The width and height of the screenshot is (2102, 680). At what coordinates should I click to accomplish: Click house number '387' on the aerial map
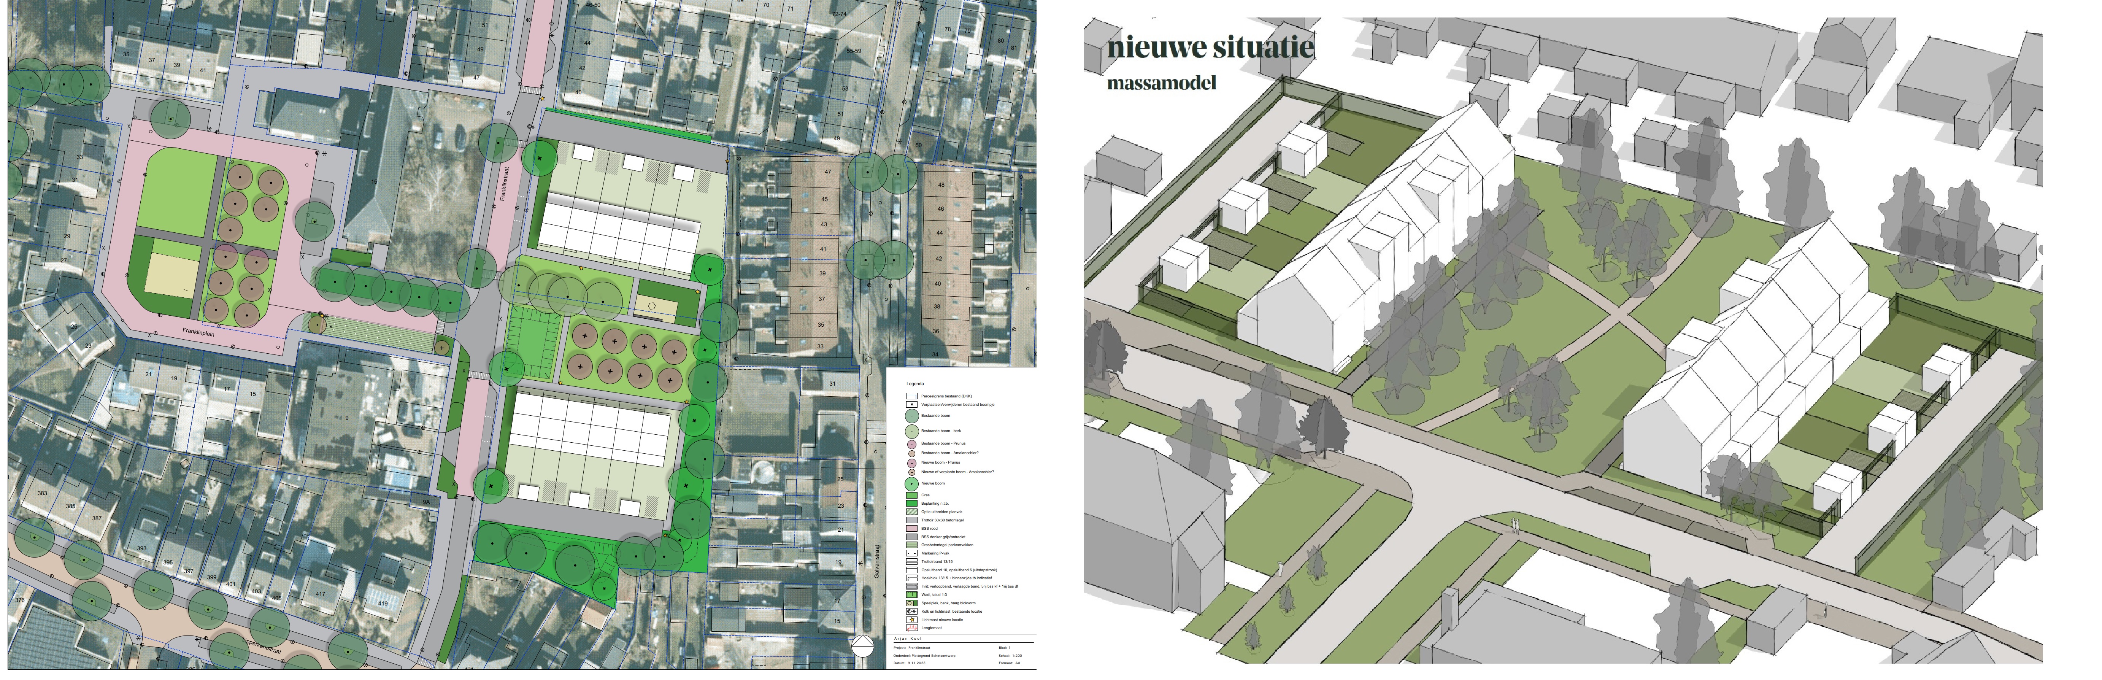pyautogui.click(x=96, y=518)
